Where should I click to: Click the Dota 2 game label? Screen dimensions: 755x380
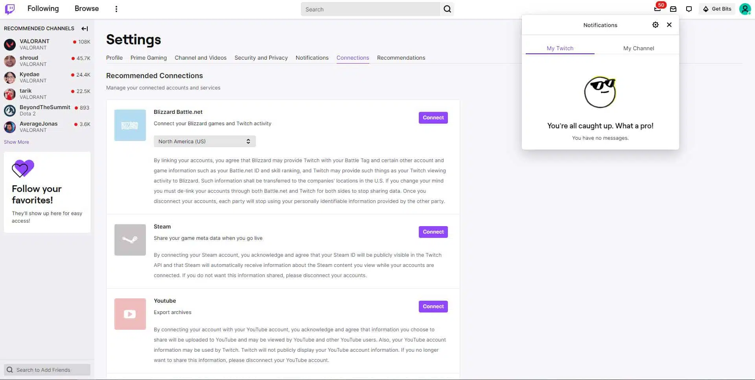click(x=28, y=114)
